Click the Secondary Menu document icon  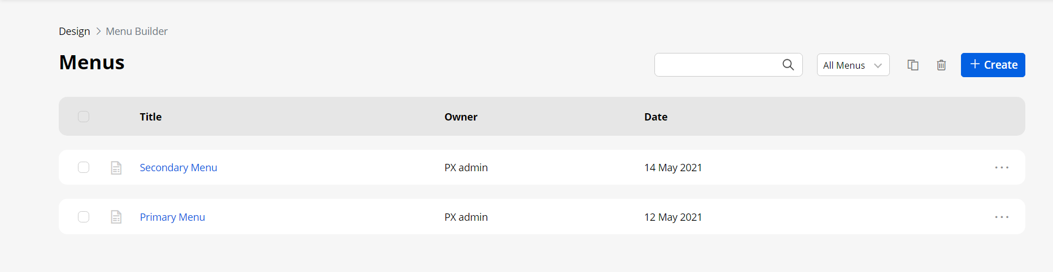[x=116, y=168]
